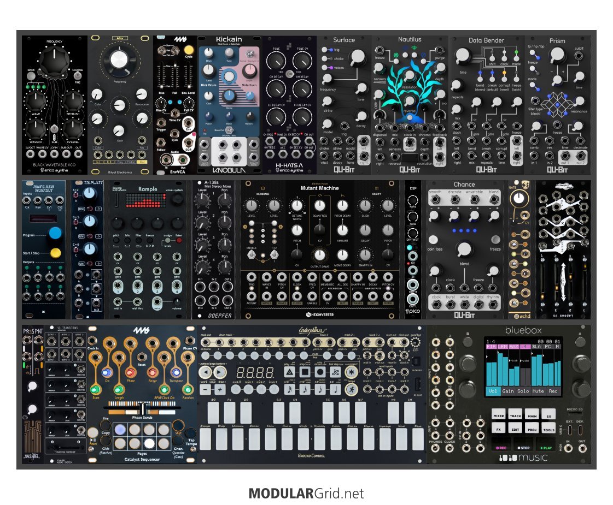Image resolution: width=613 pixels, height=505 pixels.
Task: Click the Data Bender module title
Action: [x=486, y=40]
